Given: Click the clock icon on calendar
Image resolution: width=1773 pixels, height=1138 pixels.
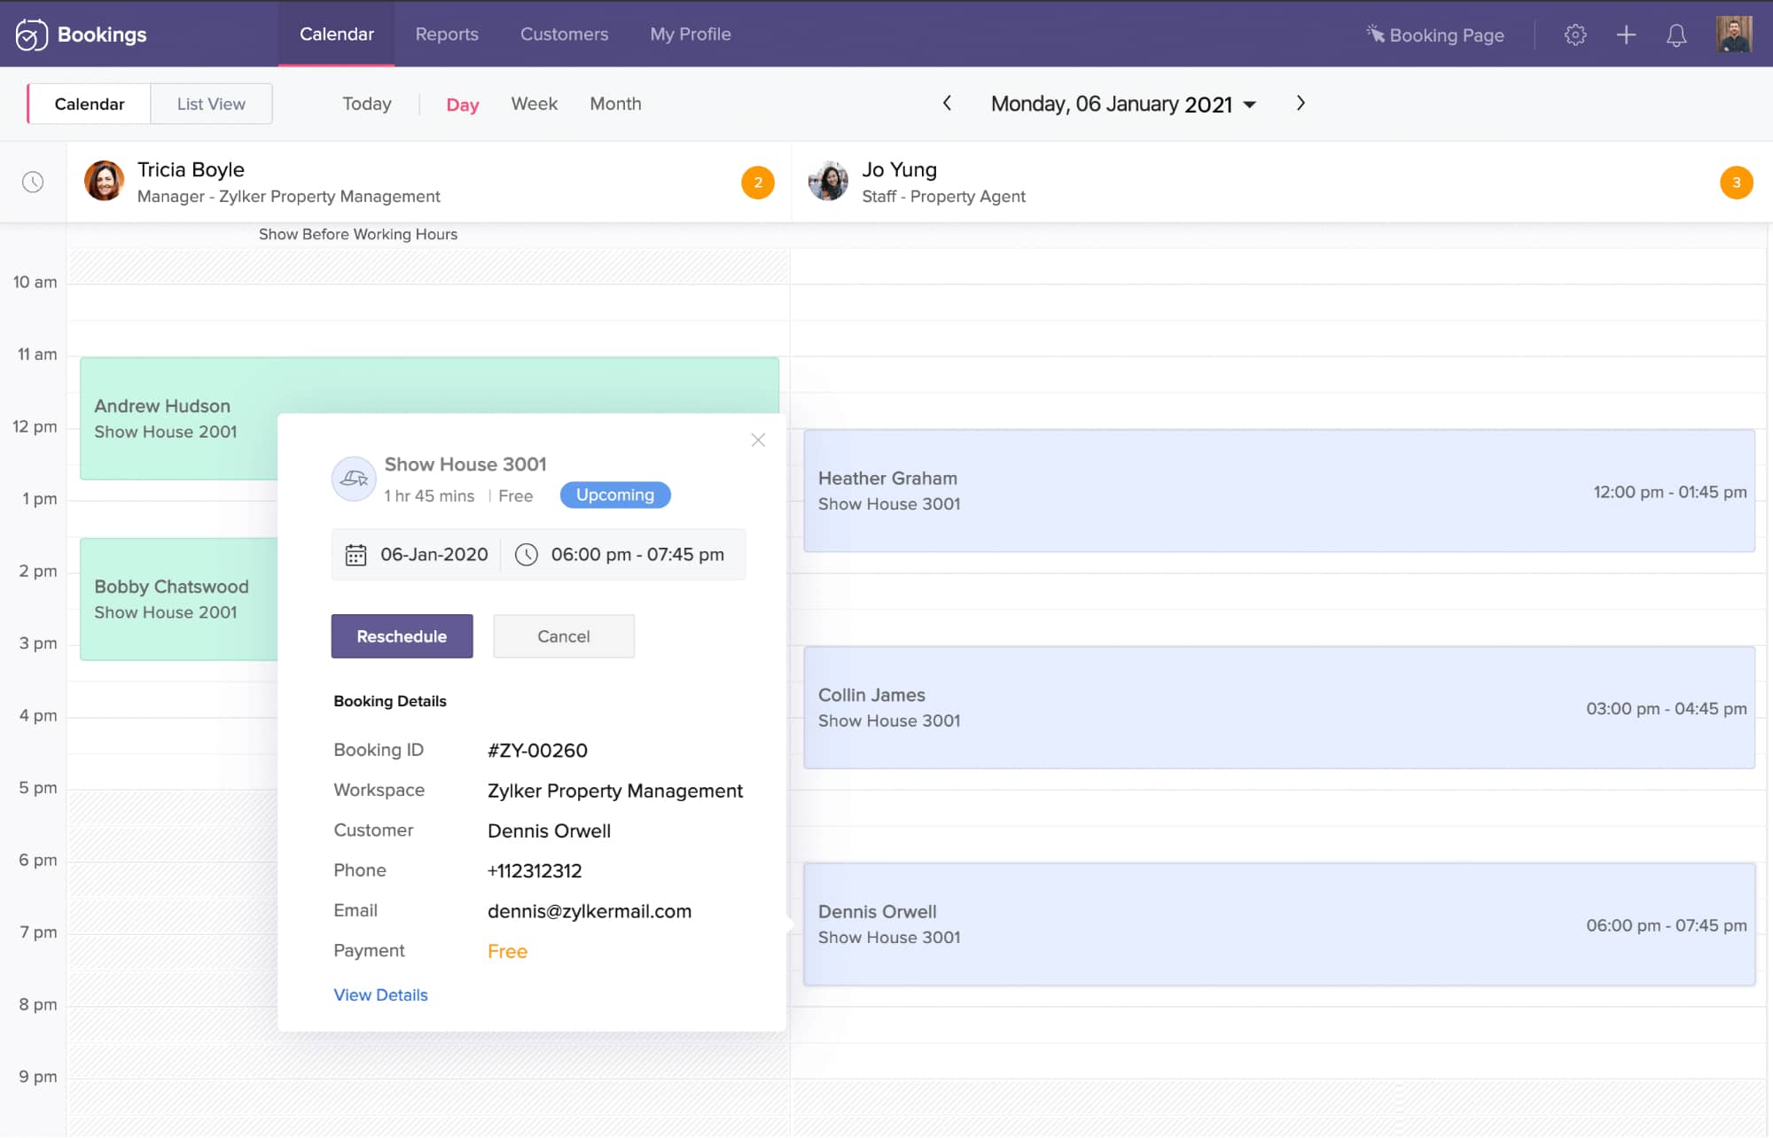Looking at the screenshot, I should coord(34,181).
